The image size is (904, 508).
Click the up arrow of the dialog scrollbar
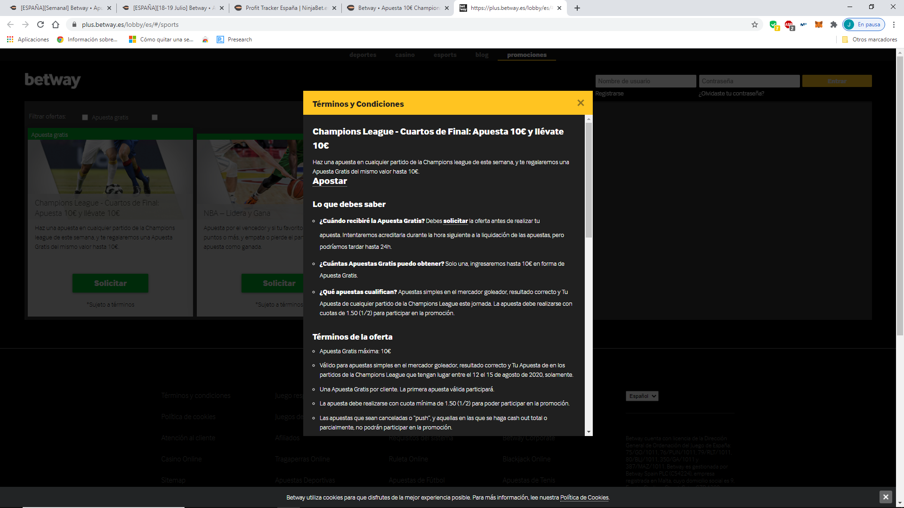point(589,119)
